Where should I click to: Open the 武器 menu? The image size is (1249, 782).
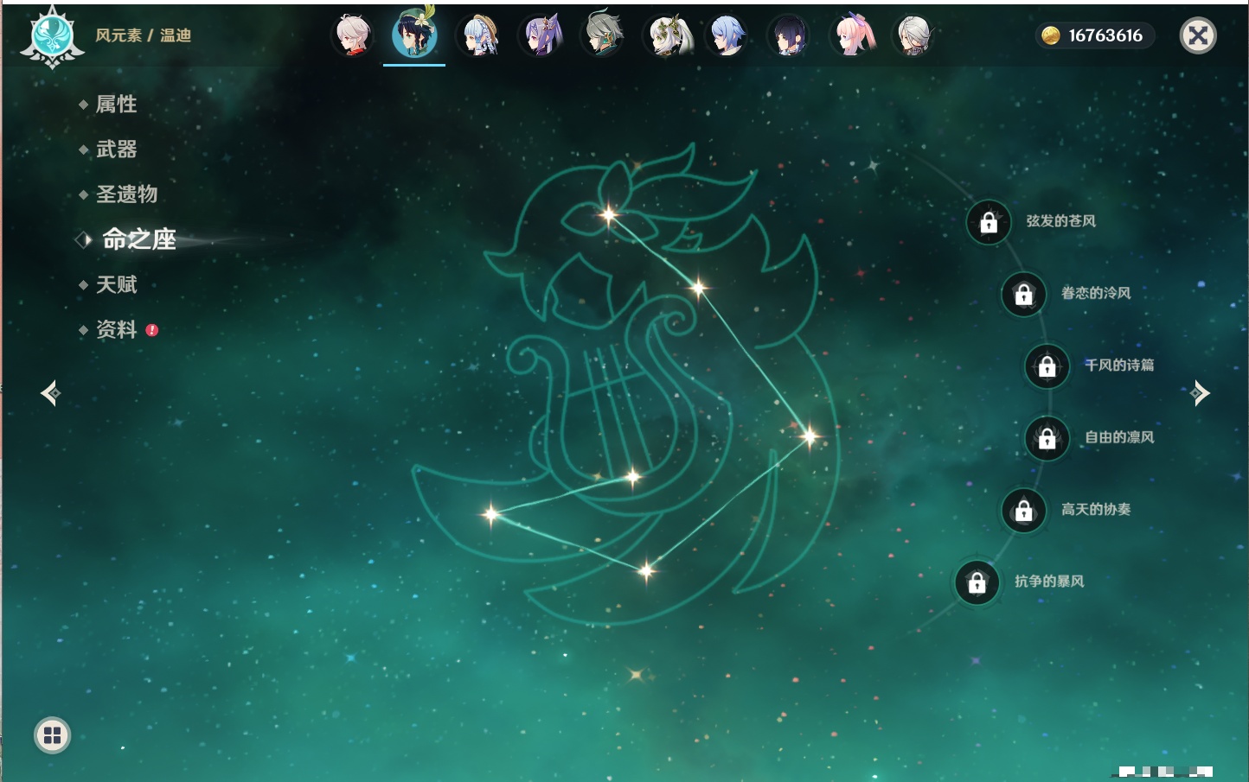(x=116, y=149)
